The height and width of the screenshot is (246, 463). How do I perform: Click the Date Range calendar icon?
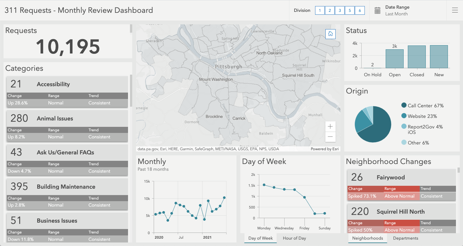point(377,10)
